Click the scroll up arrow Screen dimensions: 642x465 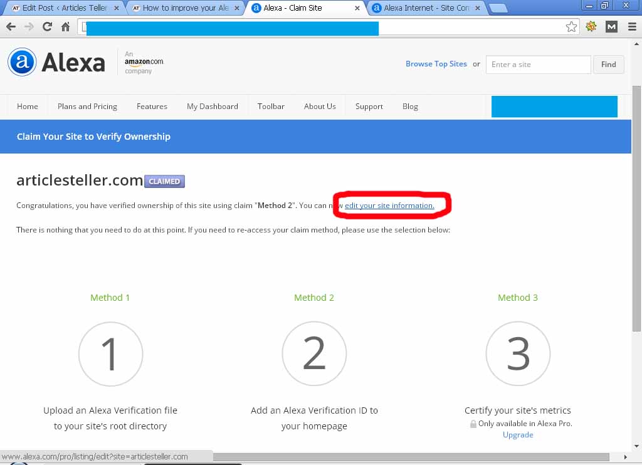(636, 43)
